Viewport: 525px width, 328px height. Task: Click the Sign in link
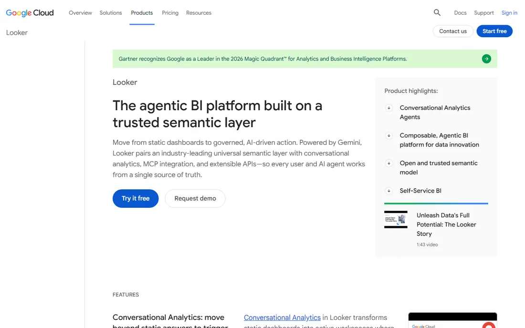[x=509, y=13]
